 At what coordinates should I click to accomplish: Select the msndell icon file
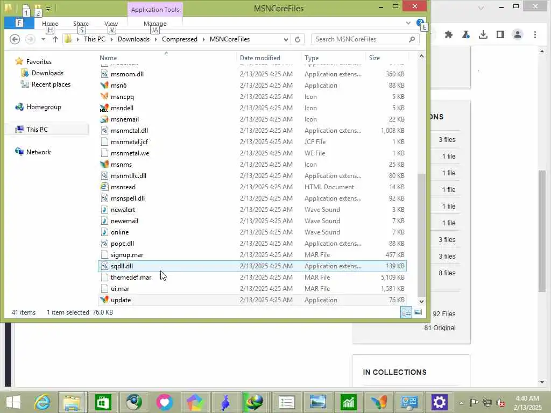[104, 108]
